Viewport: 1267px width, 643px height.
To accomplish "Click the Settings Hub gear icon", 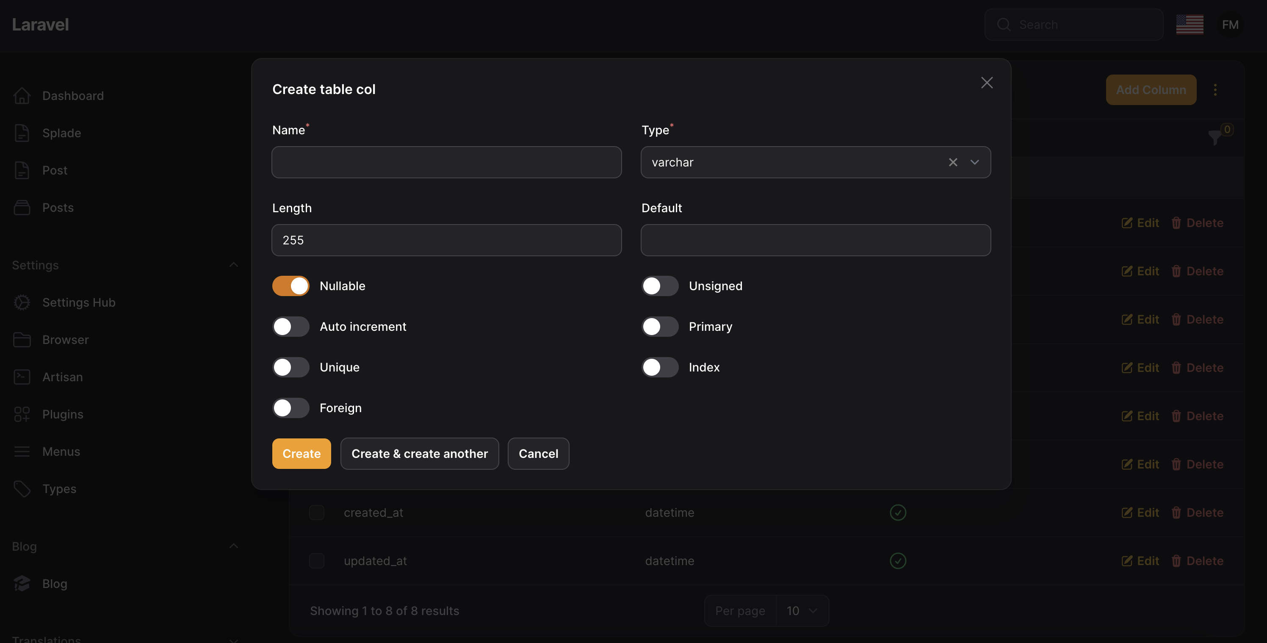I will point(22,302).
